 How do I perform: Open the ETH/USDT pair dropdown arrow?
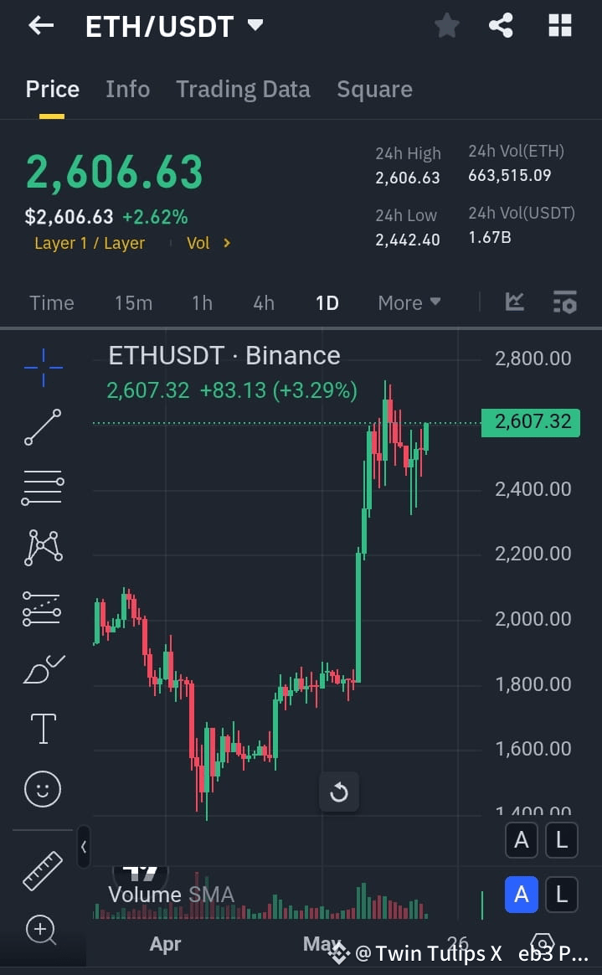point(255,25)
